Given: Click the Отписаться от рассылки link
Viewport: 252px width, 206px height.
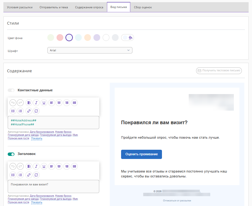Looking at the screenshot, I should (177, 200).
